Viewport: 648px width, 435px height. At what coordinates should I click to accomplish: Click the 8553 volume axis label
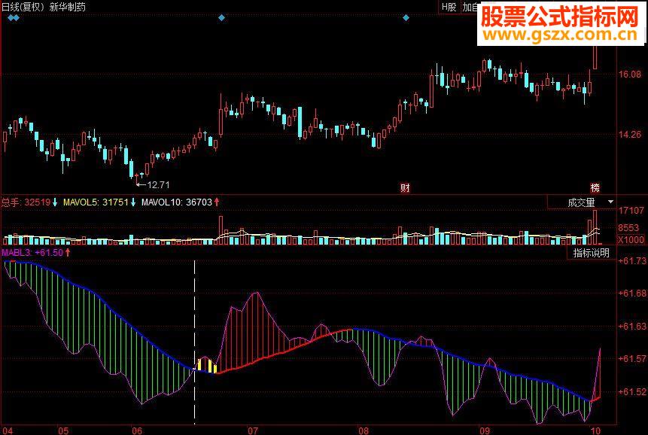(628, 228)
